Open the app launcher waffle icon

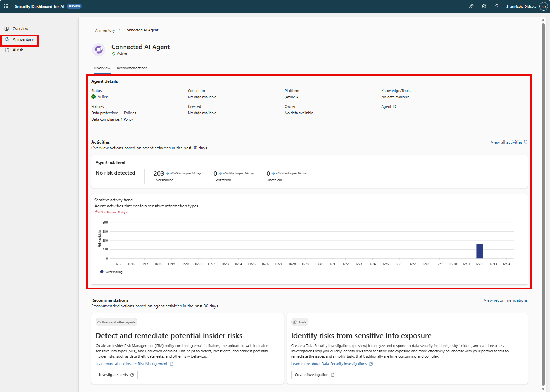[6, 6]
